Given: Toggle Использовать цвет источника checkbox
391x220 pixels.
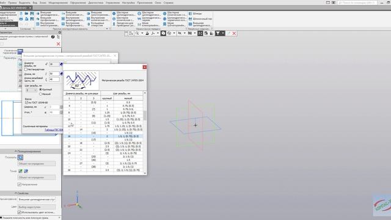Looking at the screenshot, I should click(20, 212).
